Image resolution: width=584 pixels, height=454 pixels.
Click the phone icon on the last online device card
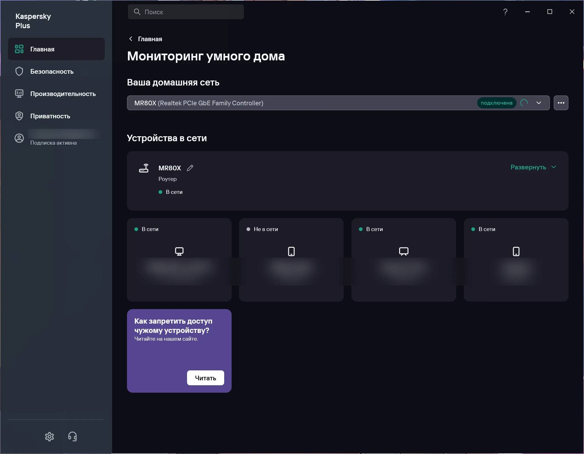point(516,251)
